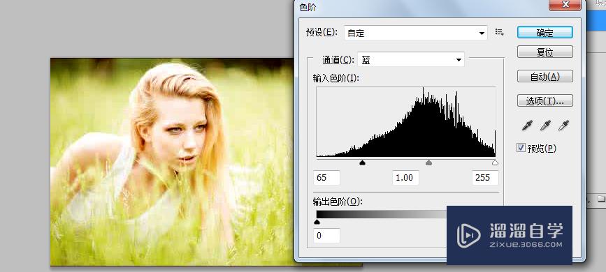Open the preset options menu icon

click(500, 32)
